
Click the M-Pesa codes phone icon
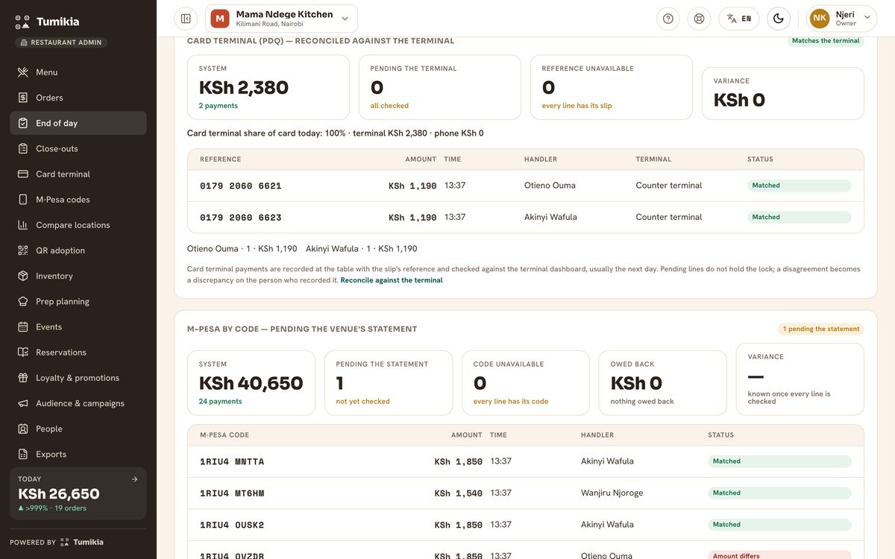22,199
